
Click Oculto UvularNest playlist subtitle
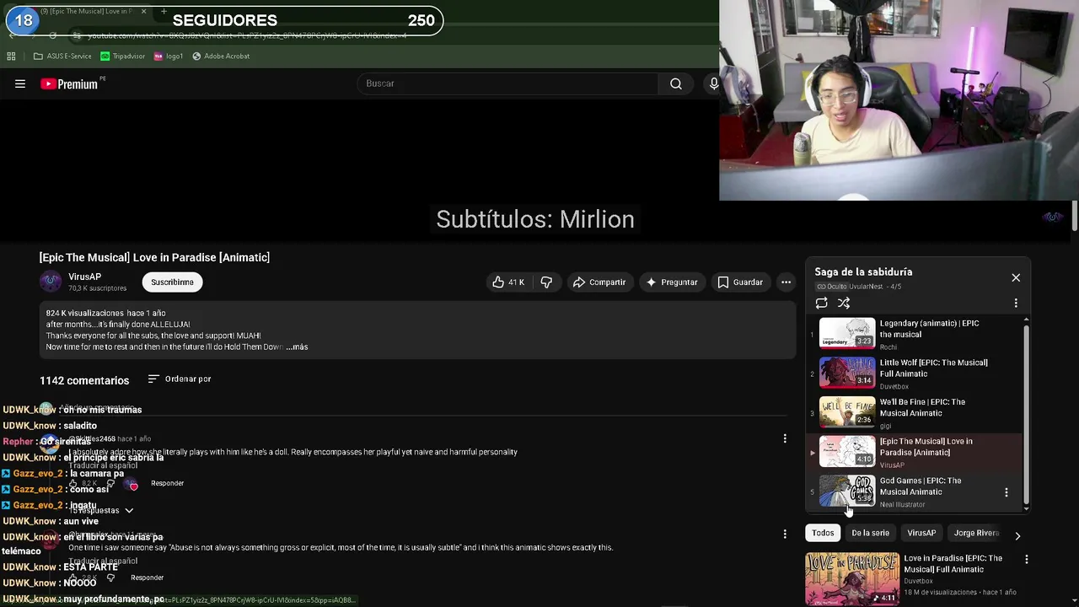tap(858, 287)
